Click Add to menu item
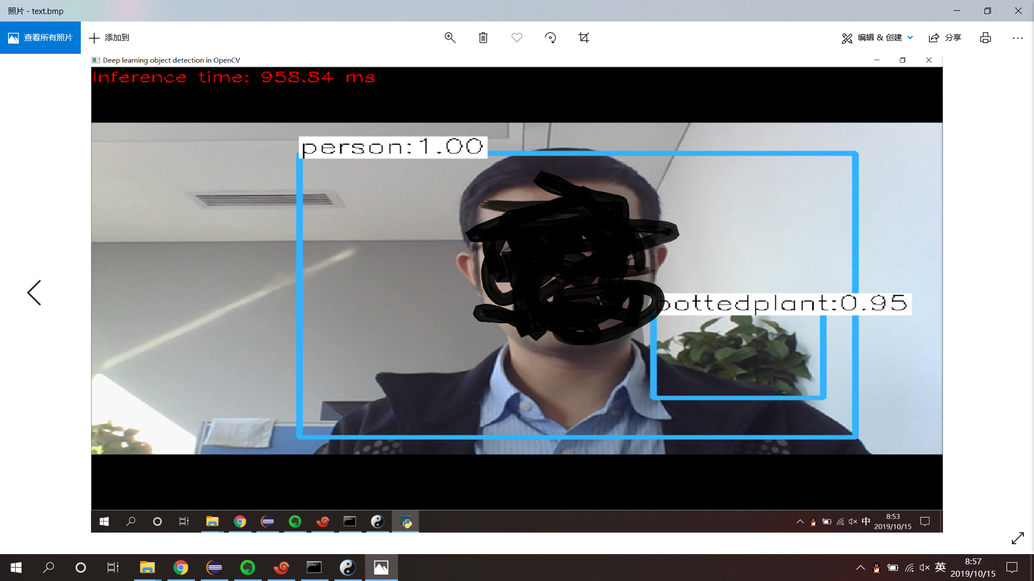 point(109,38)
